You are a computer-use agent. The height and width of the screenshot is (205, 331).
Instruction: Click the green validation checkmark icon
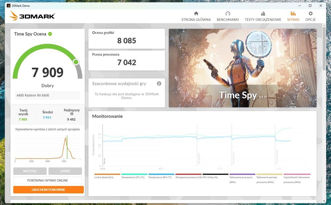tap(50, 34)
